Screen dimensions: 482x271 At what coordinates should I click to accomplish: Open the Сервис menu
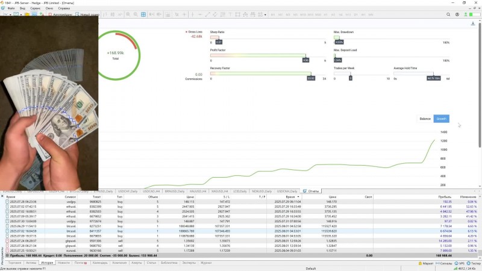pyautogui.click(x=36, y=8)
